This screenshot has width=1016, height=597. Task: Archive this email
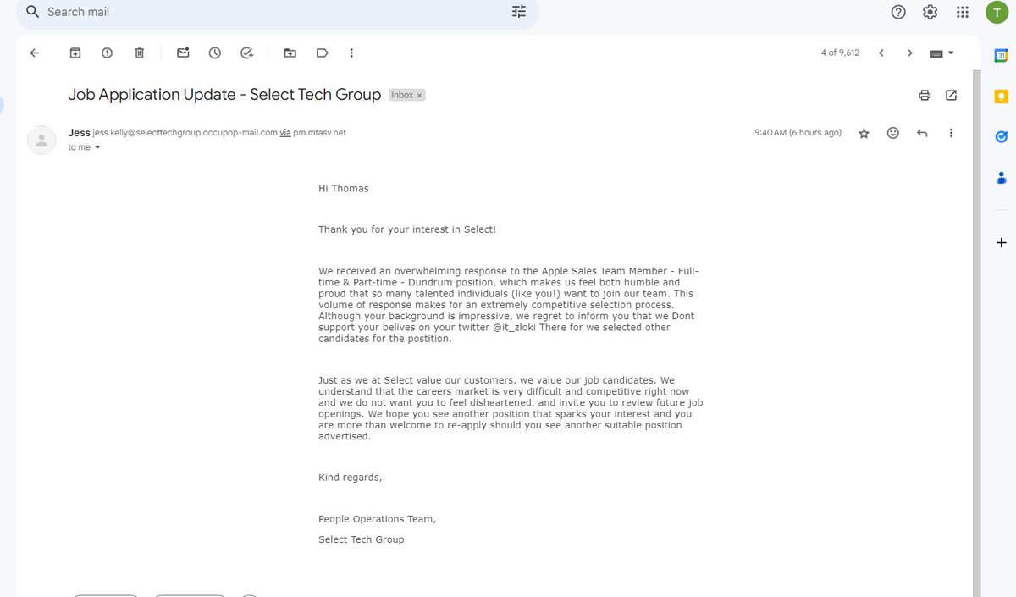75,53
